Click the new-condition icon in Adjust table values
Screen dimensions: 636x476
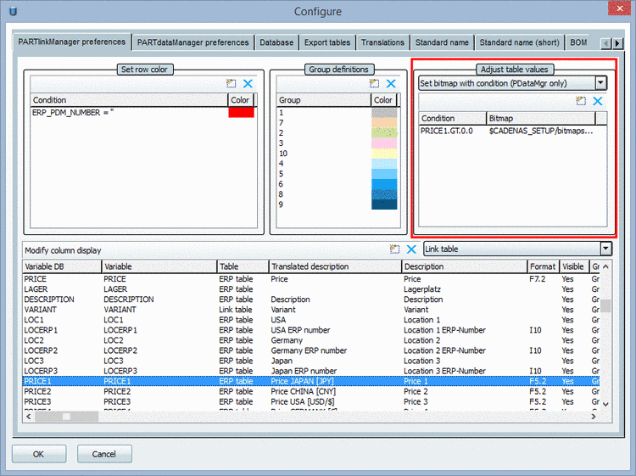581,101
